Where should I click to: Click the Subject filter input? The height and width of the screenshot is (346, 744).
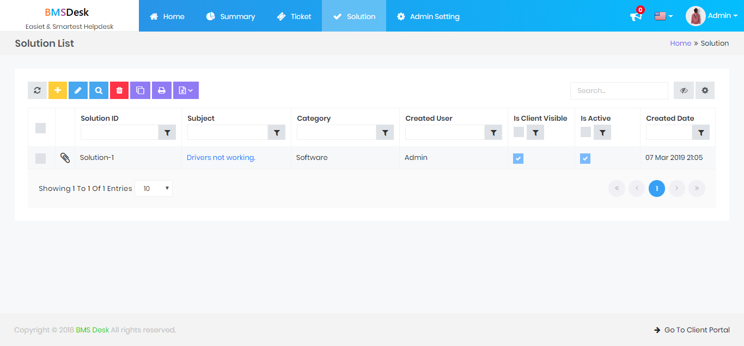coord(228,132)
